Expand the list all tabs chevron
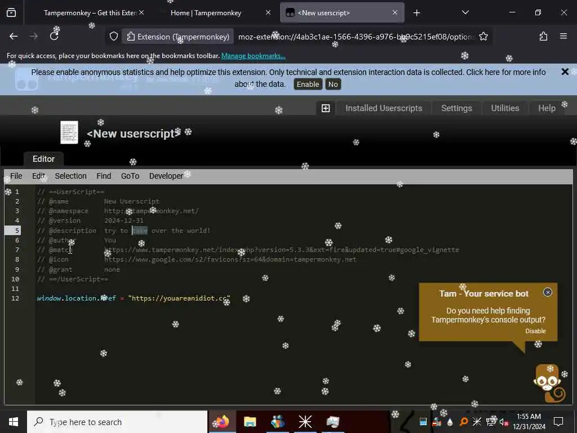 [465, 12]
